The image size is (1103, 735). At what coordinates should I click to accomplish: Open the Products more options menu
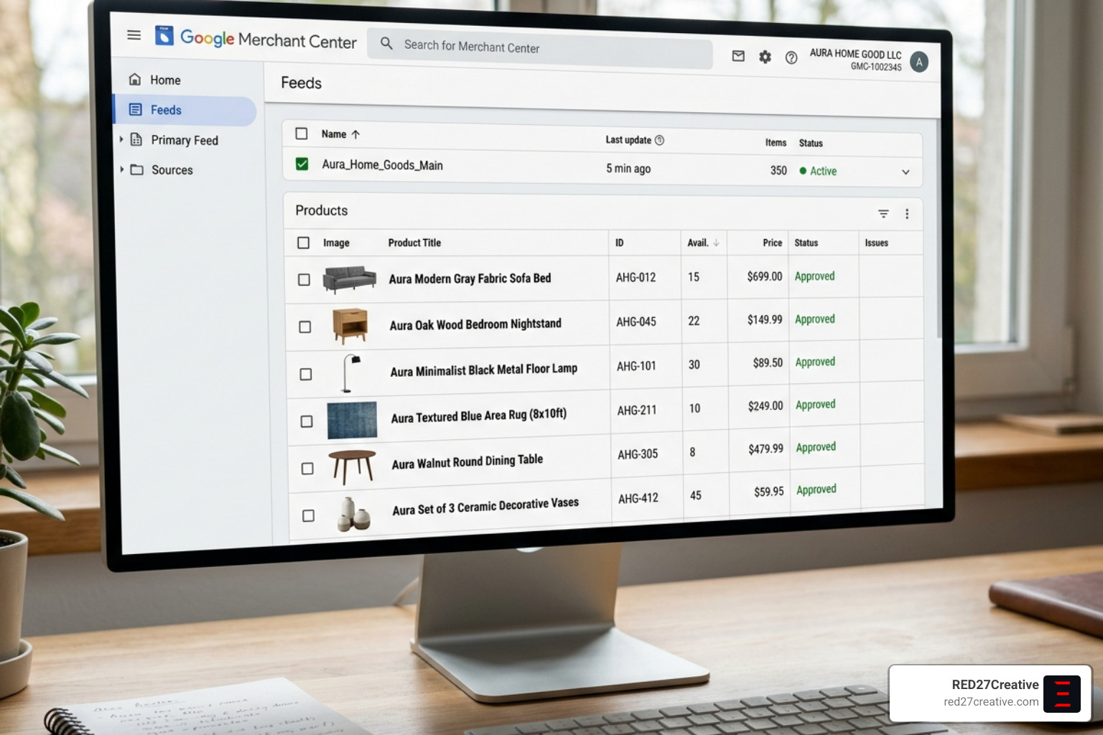pyautogui.click(x=907, y=214)
